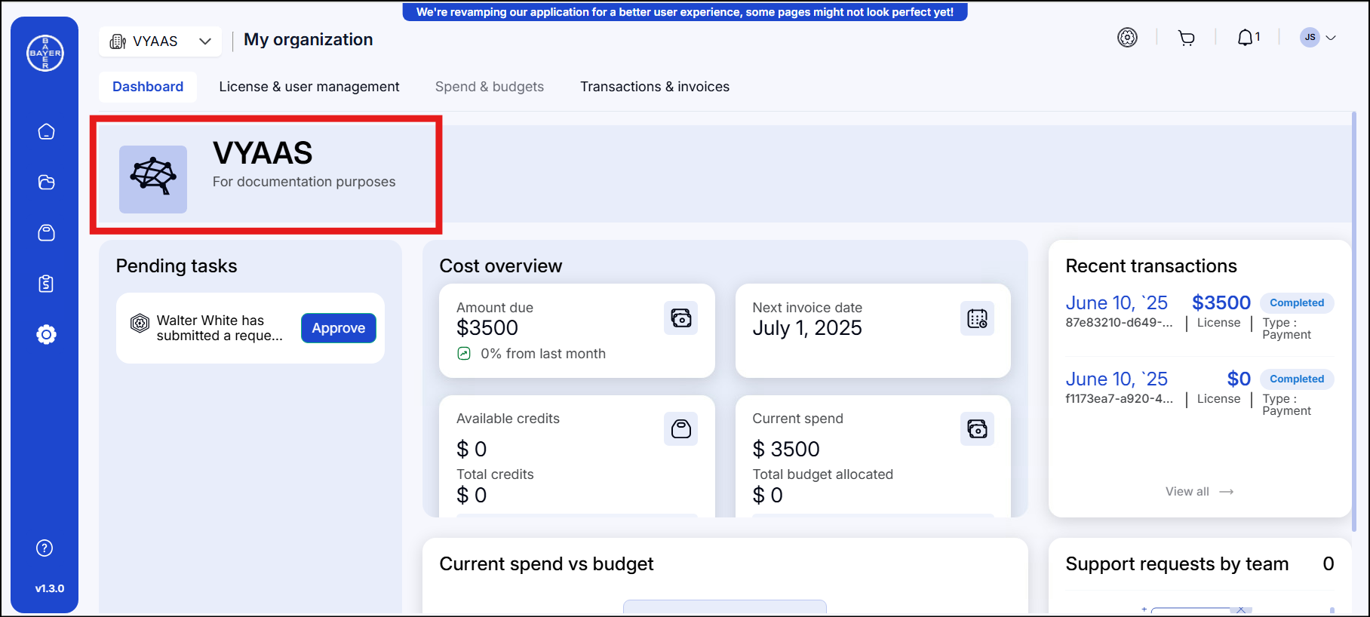Open the gear settings icon in sidebar
This screenshot has height=617, width=1370.
[x=46, y=334]
